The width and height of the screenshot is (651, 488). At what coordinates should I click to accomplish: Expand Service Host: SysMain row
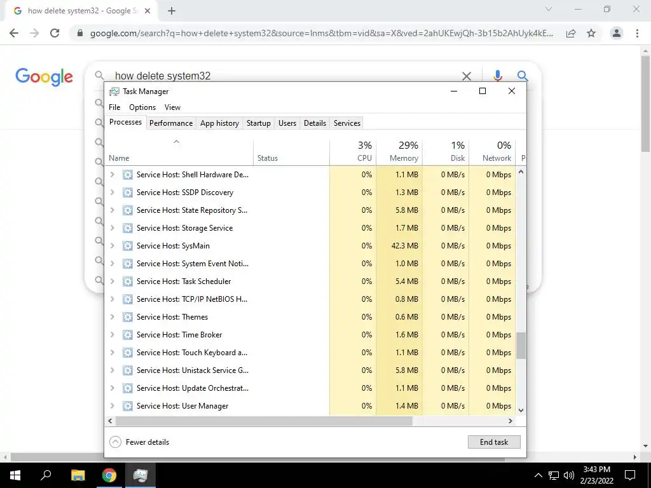point(112,246)
